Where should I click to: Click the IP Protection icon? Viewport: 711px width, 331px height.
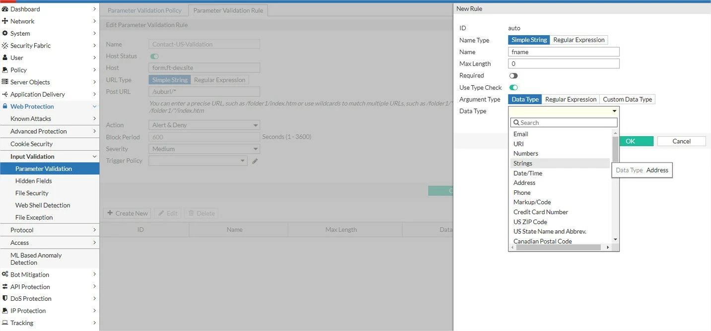coord(5,311)
